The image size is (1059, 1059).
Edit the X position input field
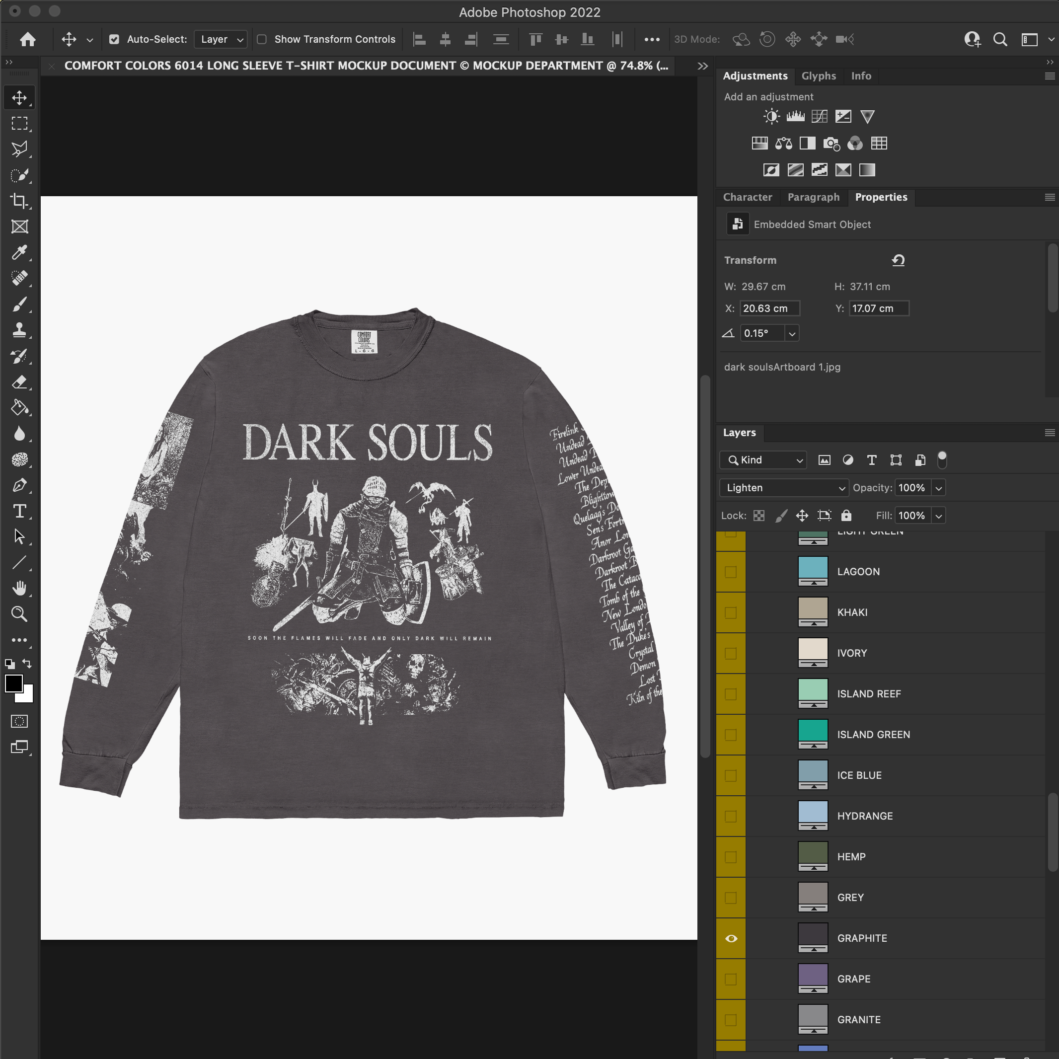(x=769, y=308)
